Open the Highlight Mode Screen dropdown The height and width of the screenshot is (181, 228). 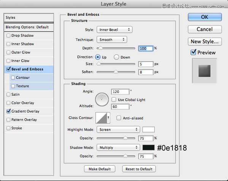pos(118,130)
